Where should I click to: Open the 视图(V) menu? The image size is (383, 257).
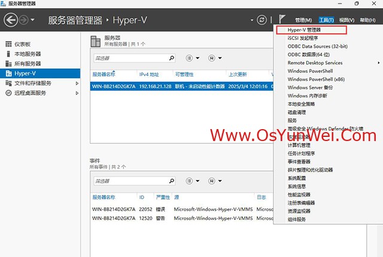tap(346, 20)
